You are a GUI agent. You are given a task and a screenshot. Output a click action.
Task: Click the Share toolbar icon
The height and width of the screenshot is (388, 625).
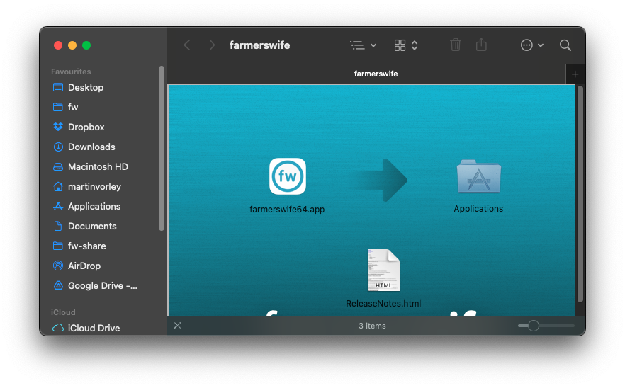coord(482,45)
